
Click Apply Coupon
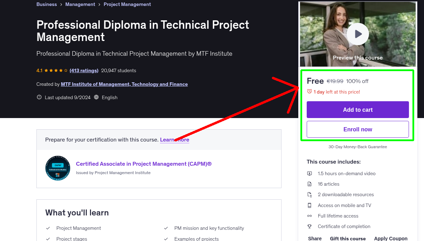(391, 239)
